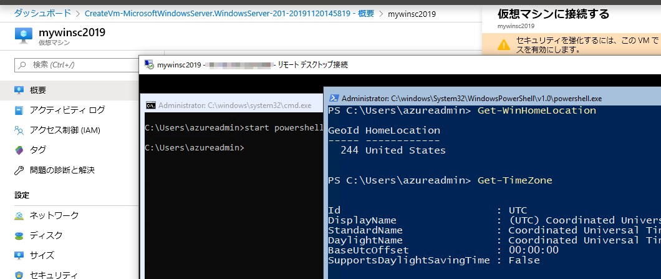
Task: Click the セキュリティ shield icon
Action: (19, 275)
